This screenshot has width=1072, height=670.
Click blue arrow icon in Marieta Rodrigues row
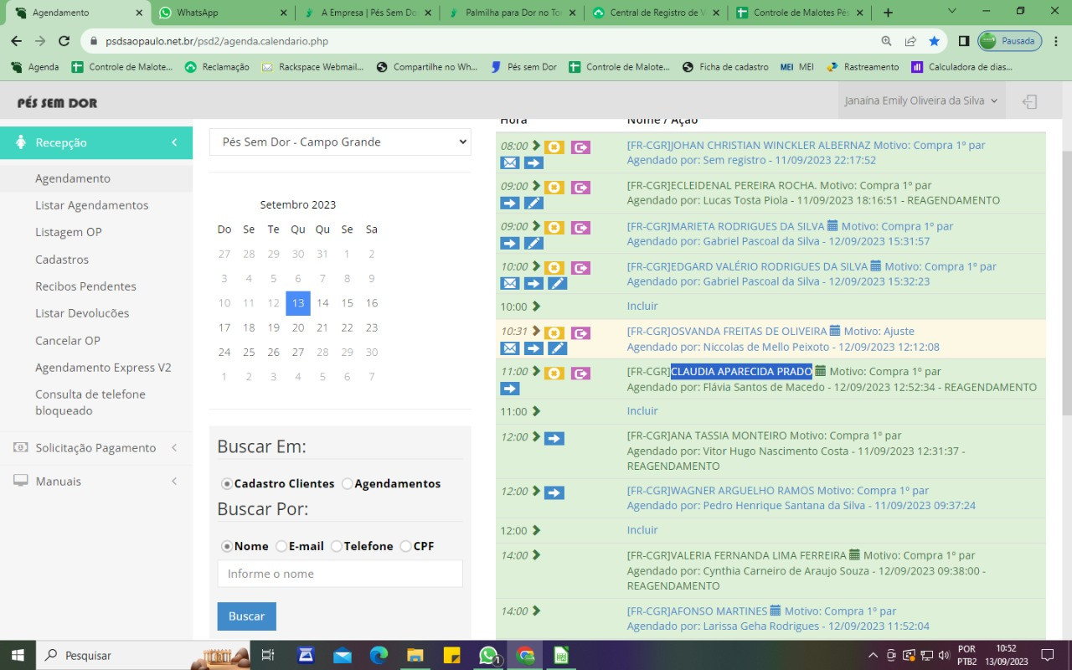[510, 244]
